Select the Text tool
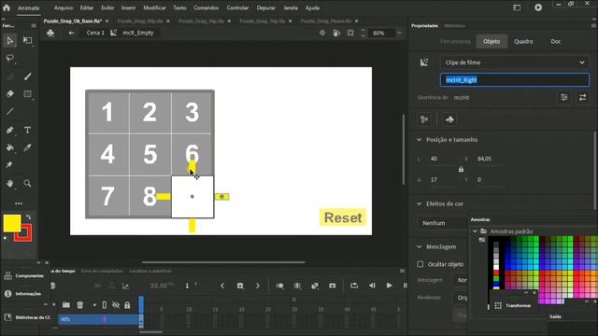Image resolution: width=598 pixels, height=336 pixels. pos(27,130)
